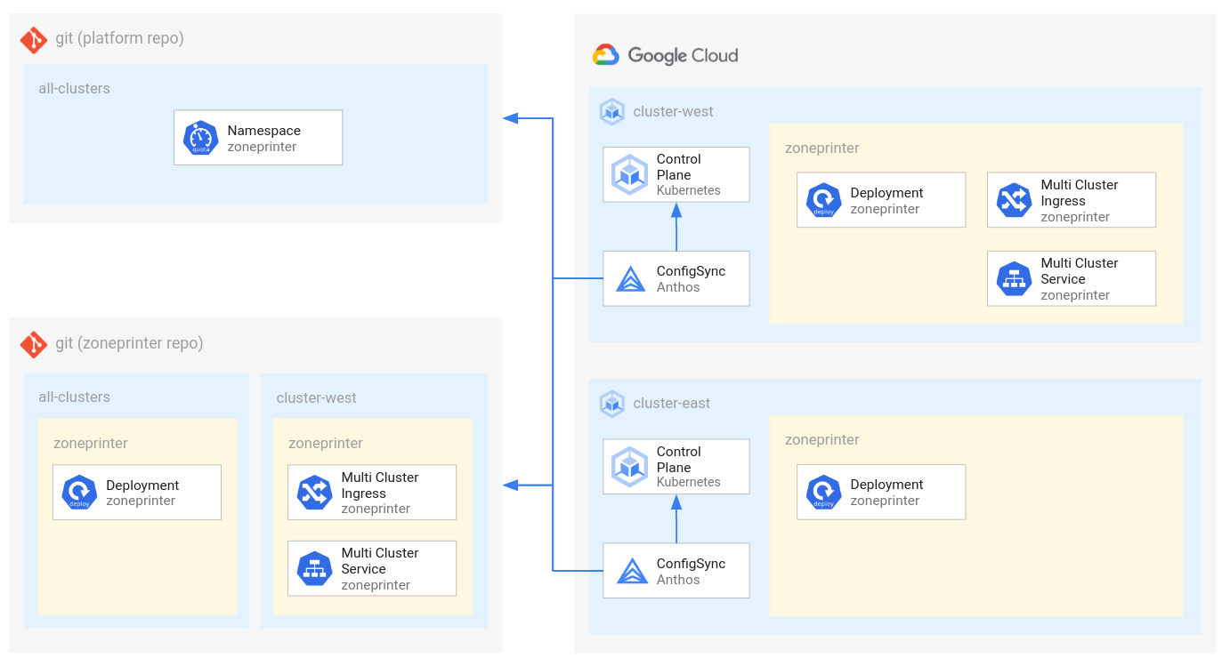The height and width of the screenshot is (666, 1230).
Task: Click the ConfigSync Anthos icon in cluster-west
Action: (x=631, y=279)
